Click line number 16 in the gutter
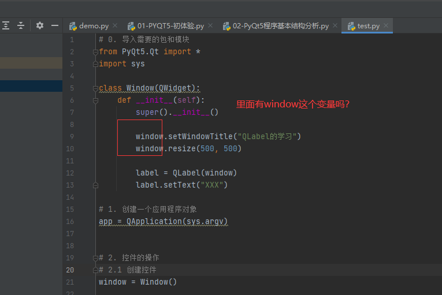Viewport: 442px width, 295px height. point(70,222)
